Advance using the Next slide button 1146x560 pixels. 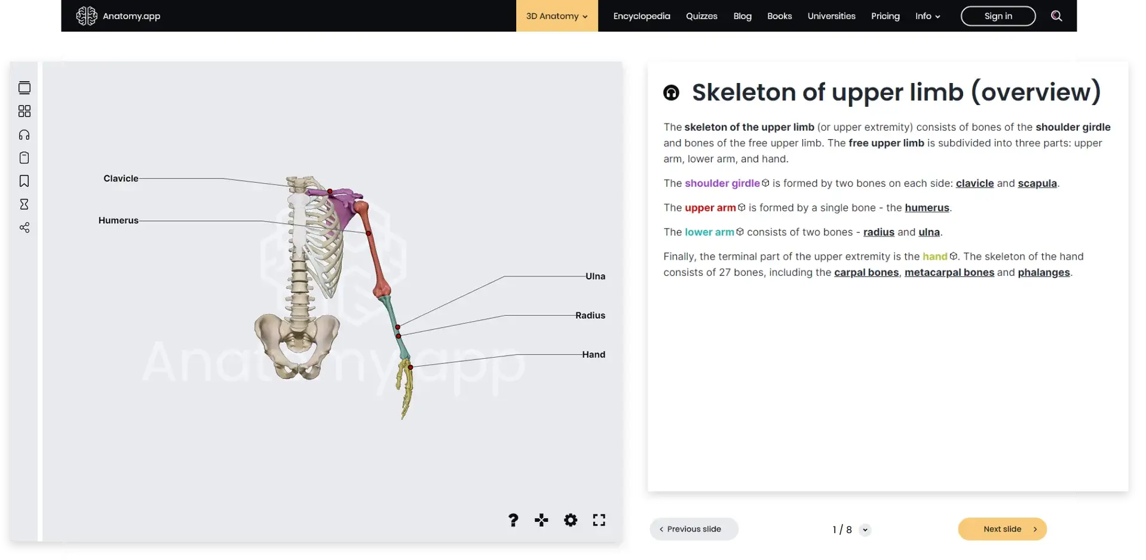pos(1002,529)
